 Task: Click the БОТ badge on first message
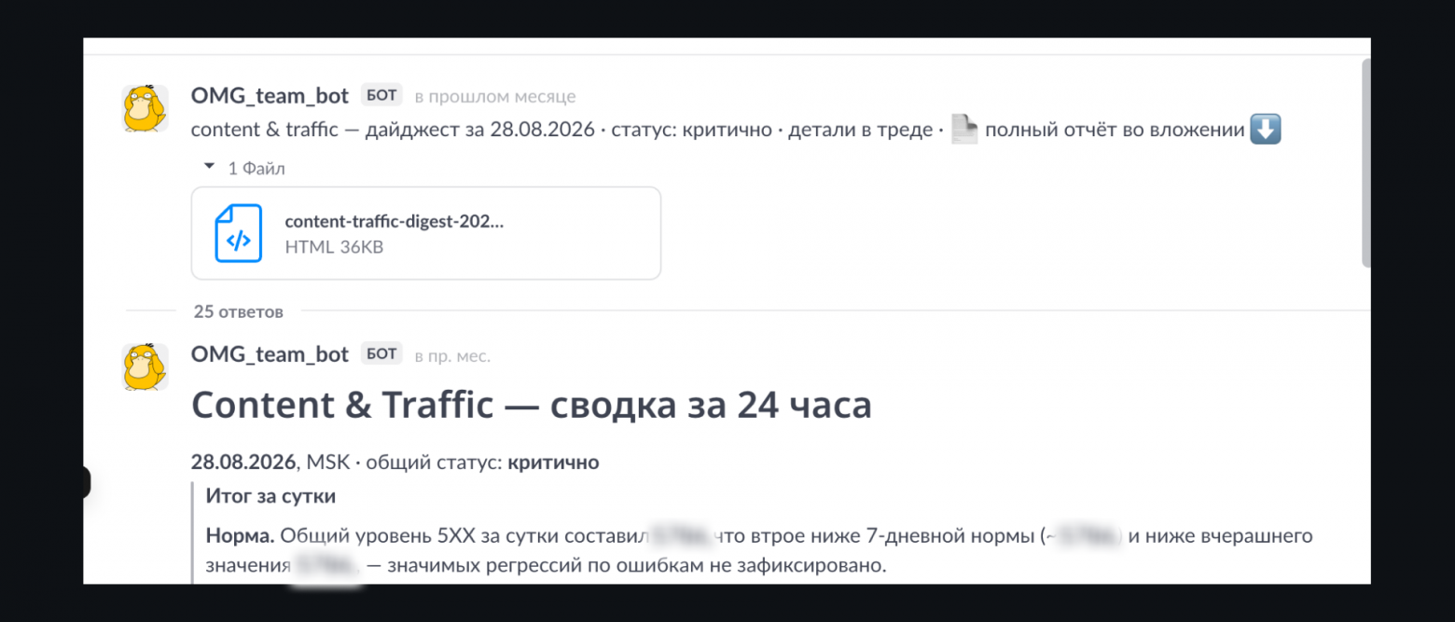pos(381,95)
